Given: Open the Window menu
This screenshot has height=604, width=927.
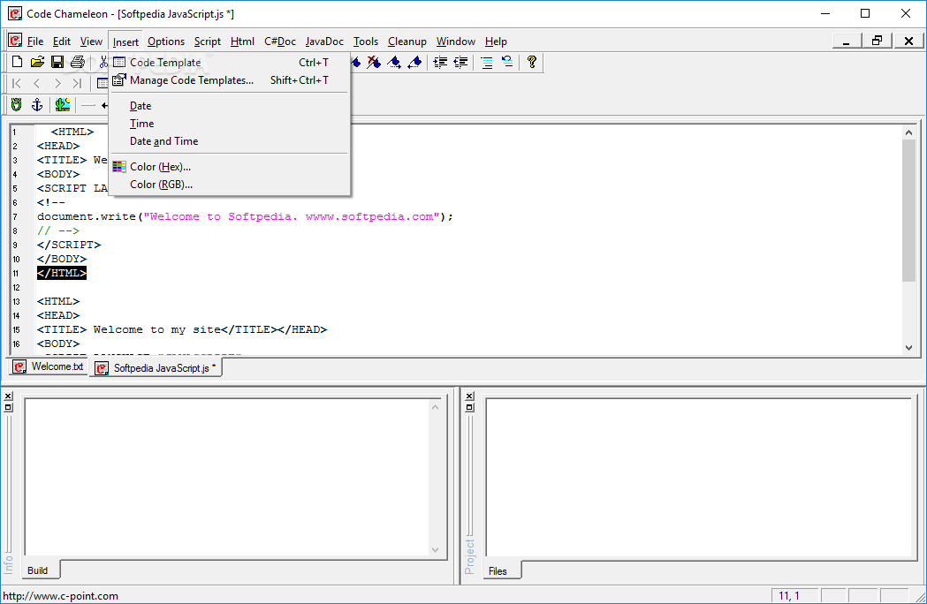Looking at the screenshot, I should pyautogui.click(x=456, y=42).
